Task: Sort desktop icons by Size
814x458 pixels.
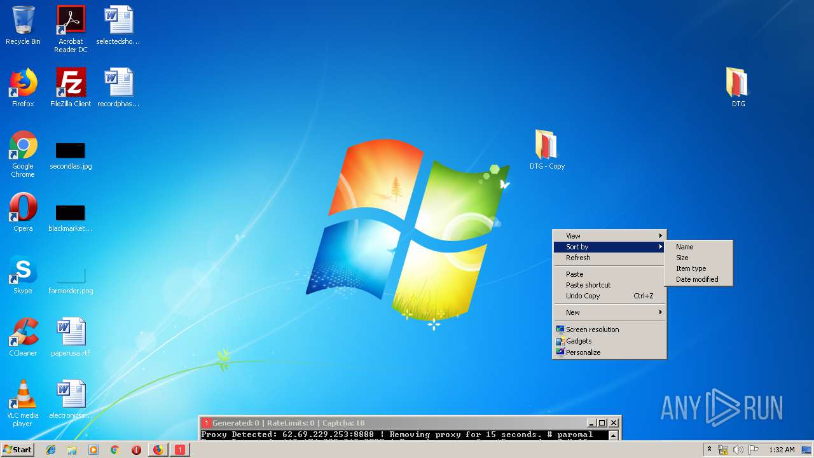Action: point(698,258)
